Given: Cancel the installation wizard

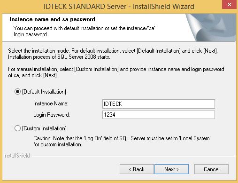Looking at the screenshot, I should click(211, 169).
